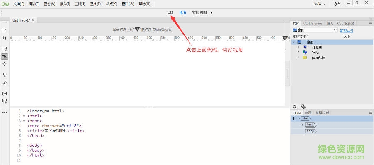
Task: Switch to the CC Libraries tab
Action: [313, 23]
